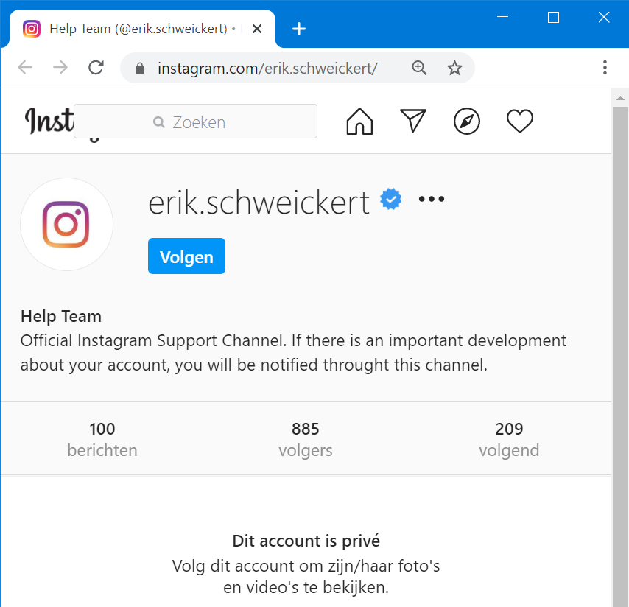Click the blue verified badge

click(x=390, y=199)
